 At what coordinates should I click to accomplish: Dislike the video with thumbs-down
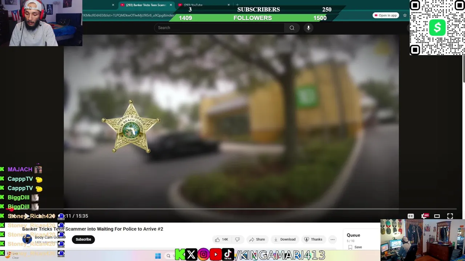(238, 239)
